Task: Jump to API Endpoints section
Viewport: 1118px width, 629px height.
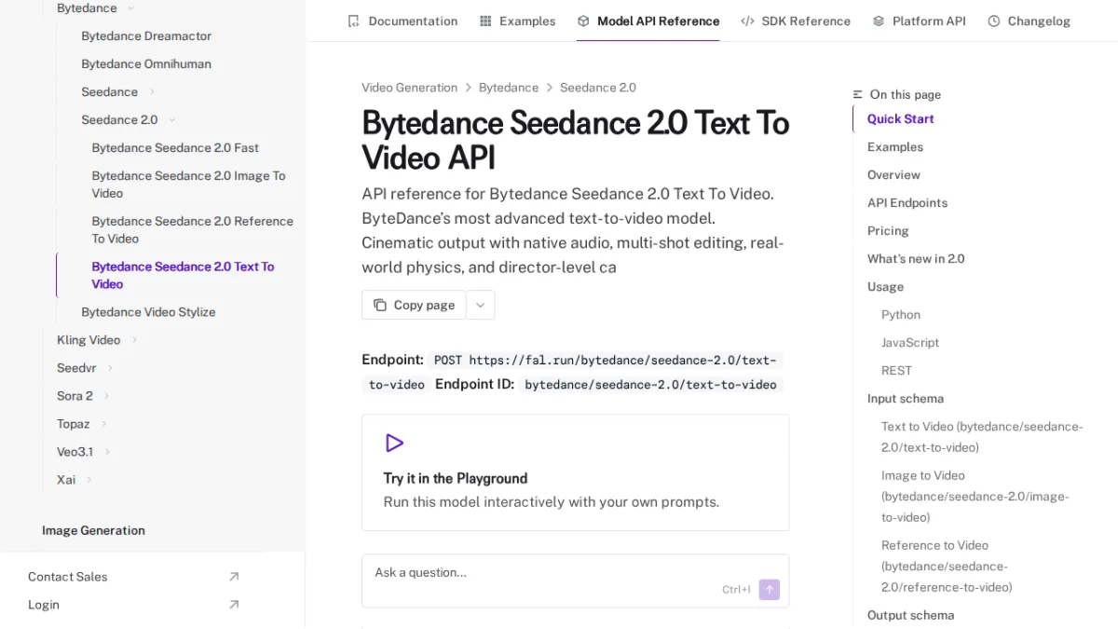Action: point(907,203)
